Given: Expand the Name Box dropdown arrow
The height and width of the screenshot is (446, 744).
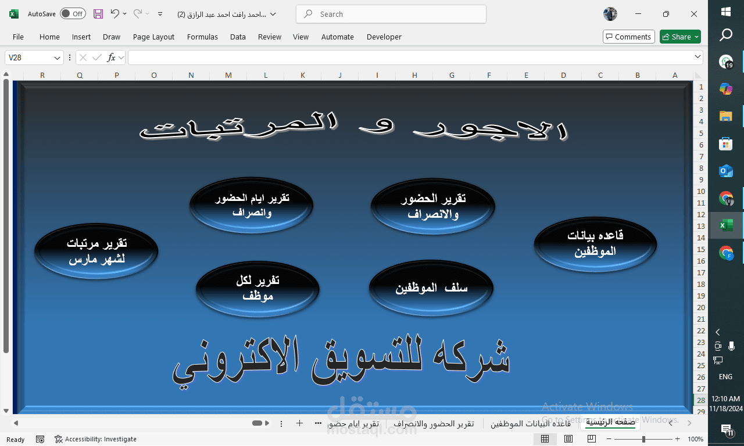Looking at the screenshot, I should (x=58, y=57).
